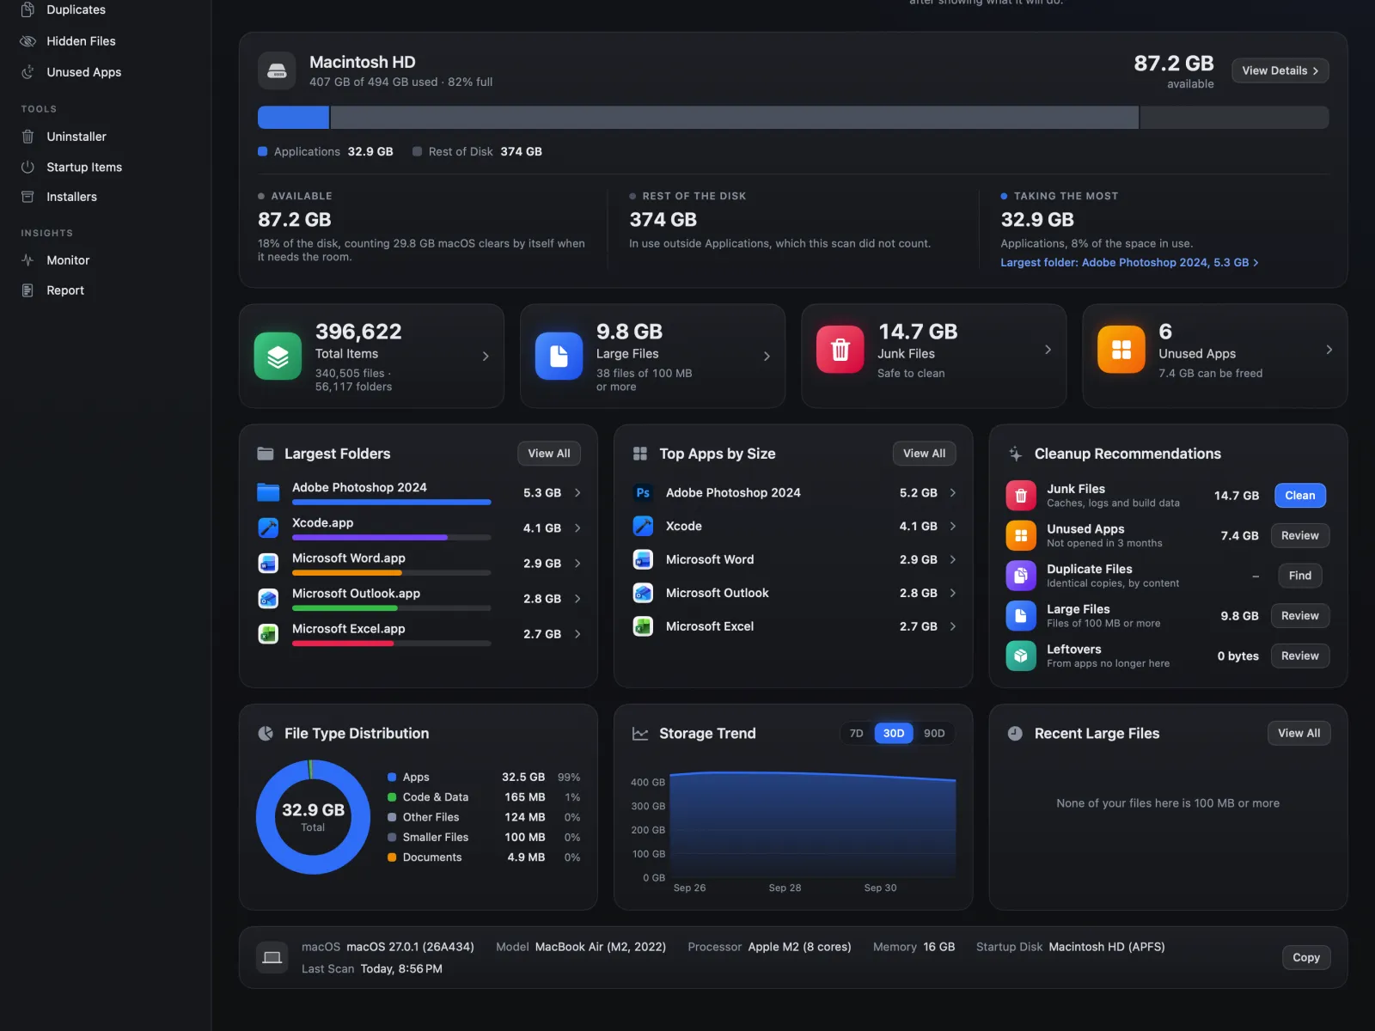Click the Storage Trend area chart

click(812, 825)
